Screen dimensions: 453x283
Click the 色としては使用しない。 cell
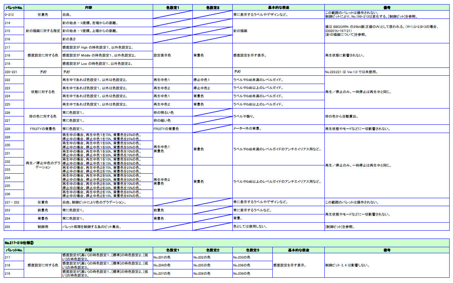(x=278, y=227)
